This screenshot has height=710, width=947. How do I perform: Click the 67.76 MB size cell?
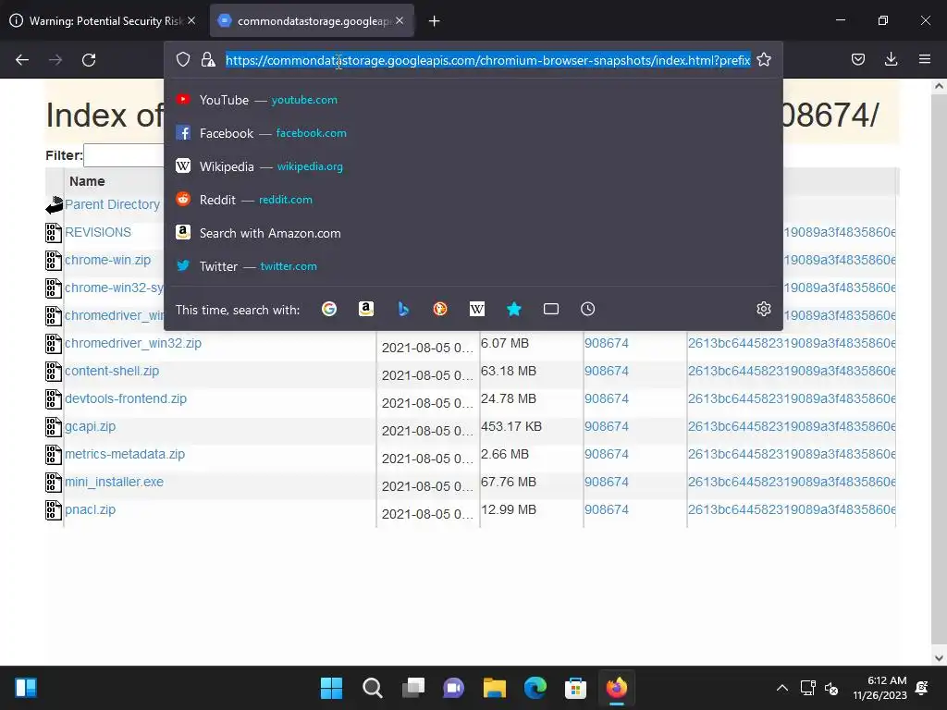tap(509, 482)
